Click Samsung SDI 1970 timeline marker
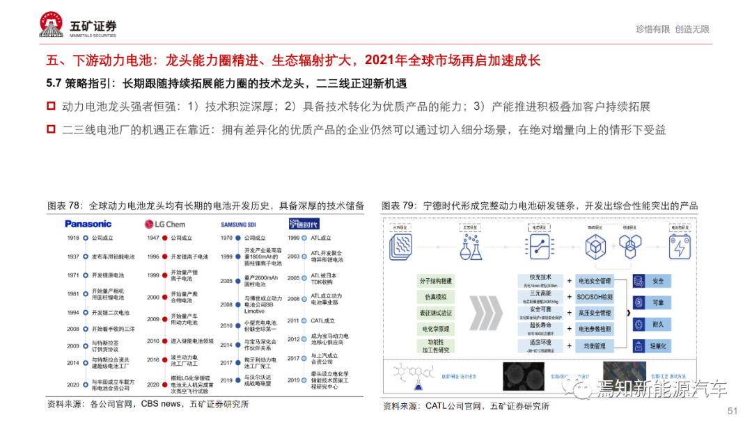Viewport: 752px width, 422px height. tap(238, 238)
